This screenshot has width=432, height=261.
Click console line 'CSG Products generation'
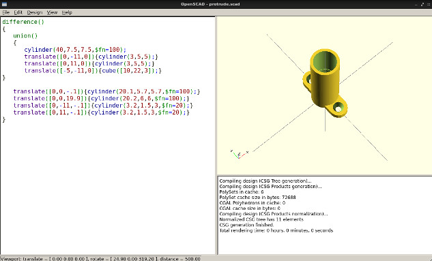point(270,187)
